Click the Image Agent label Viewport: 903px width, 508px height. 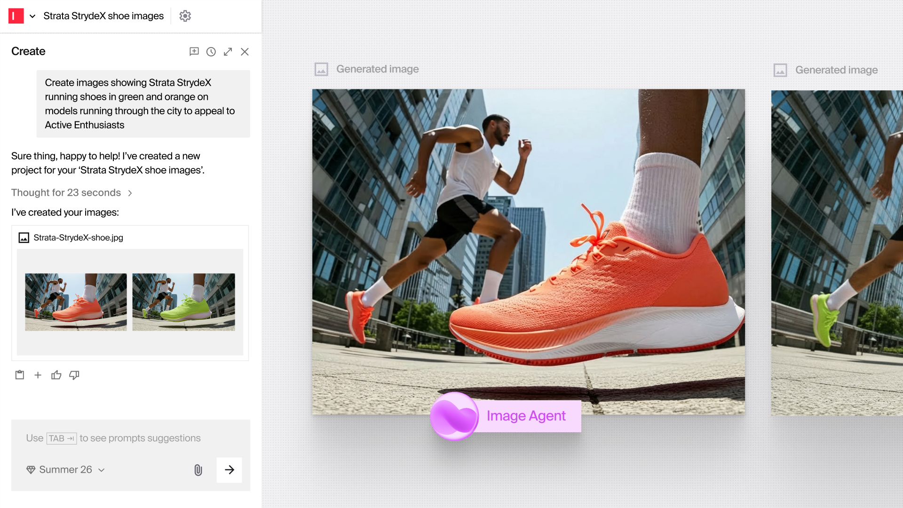(x=526, y=416)
